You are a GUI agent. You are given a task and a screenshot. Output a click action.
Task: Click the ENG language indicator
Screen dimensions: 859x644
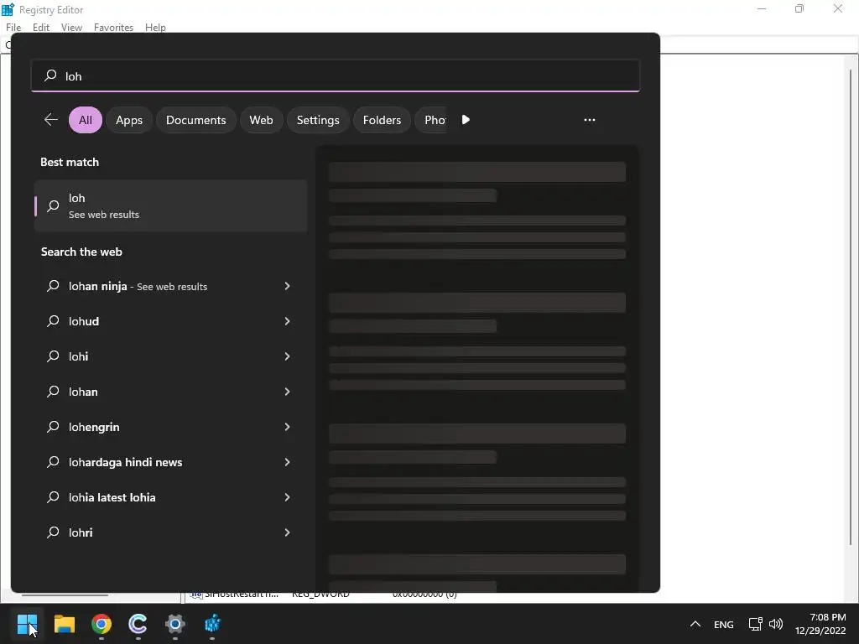tap(724, 624)
